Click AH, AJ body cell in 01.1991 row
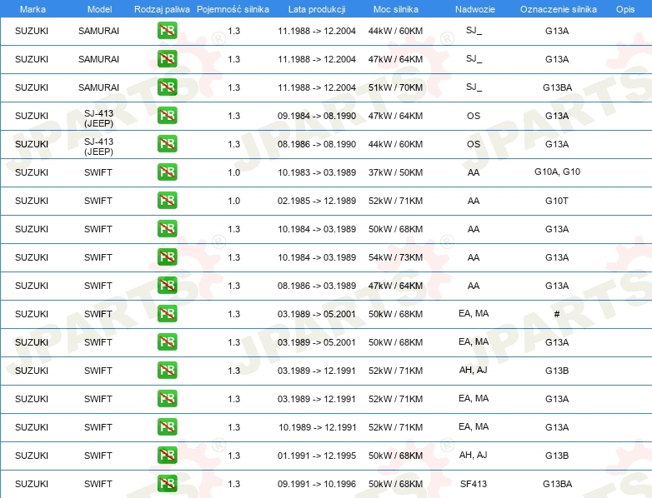 pyautogui.click(x=474, y=455)
